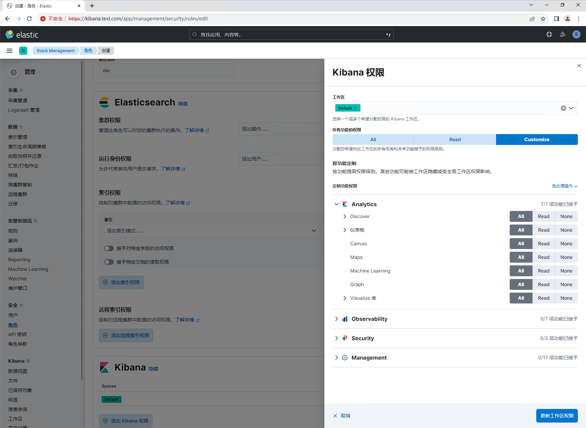This screenshot has width=586, height=428.
Task: Open 了解详情 link under 集群权限
Action: click(197, 130)
